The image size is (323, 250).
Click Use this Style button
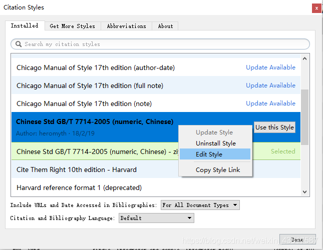click(x=274, y=127)
